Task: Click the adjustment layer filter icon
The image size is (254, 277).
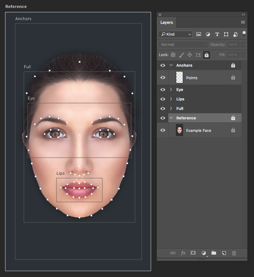Action: (x=208, y=34)
